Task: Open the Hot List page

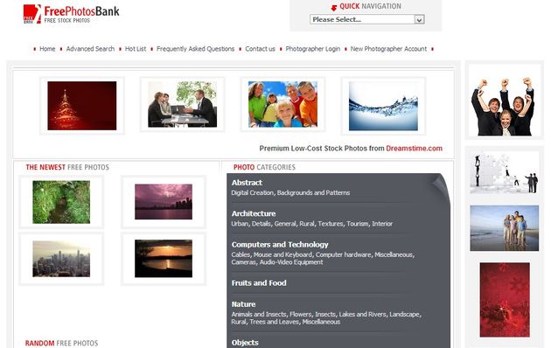Action: pyautogui.click(x=136, y=49)
